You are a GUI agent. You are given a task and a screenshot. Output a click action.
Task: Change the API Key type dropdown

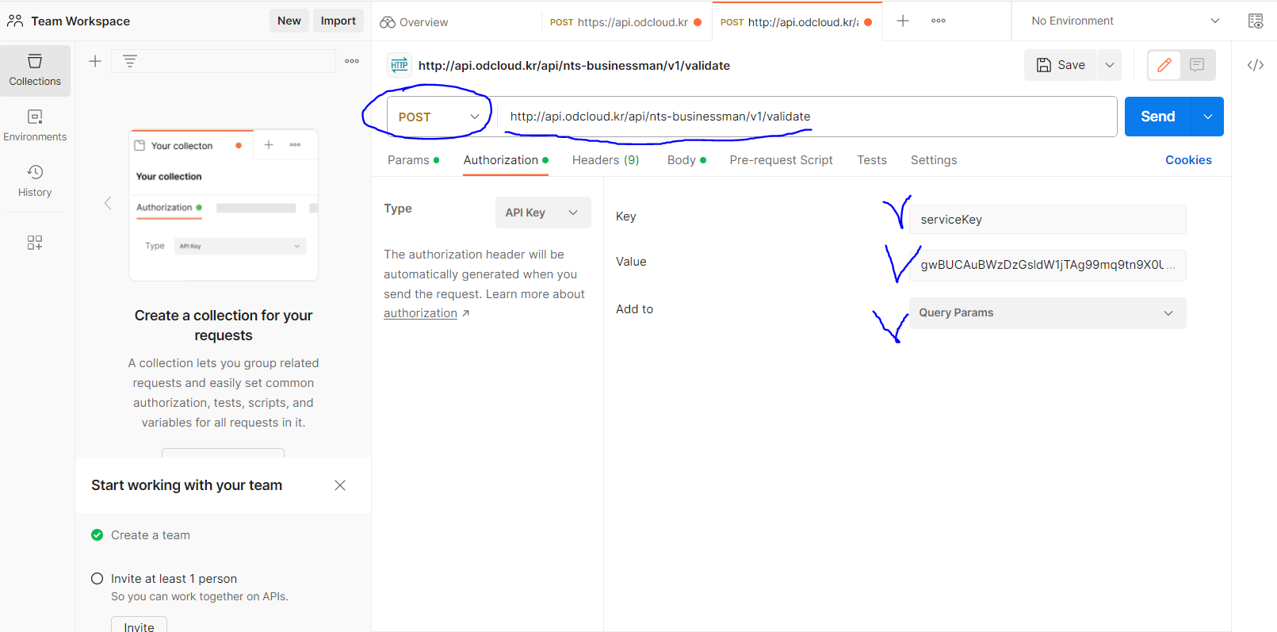543,213
